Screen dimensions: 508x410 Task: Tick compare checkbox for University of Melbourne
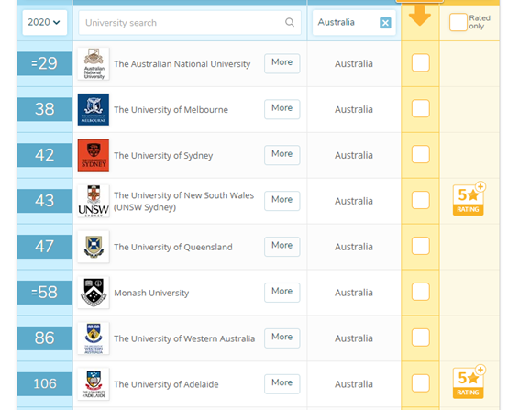point(421,108)
